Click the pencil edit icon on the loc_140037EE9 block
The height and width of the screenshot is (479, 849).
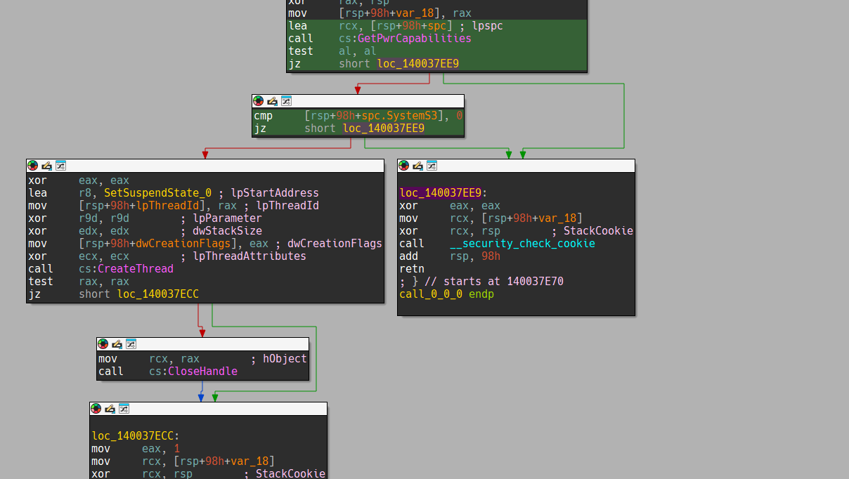pyautogui.click(x=417, y=166)
